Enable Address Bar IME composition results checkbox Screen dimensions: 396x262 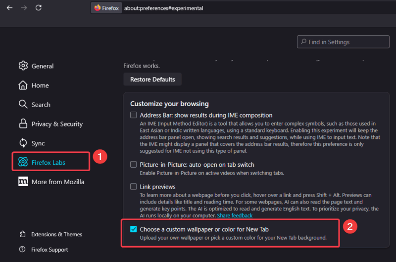pos(133,115)
